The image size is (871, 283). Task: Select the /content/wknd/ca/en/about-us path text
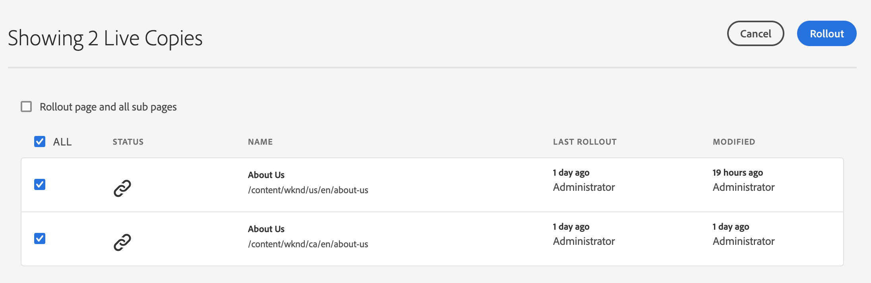click(308, 244)
